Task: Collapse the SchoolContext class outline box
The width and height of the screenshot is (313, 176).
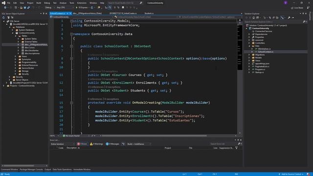Action: tap(71, 46)
